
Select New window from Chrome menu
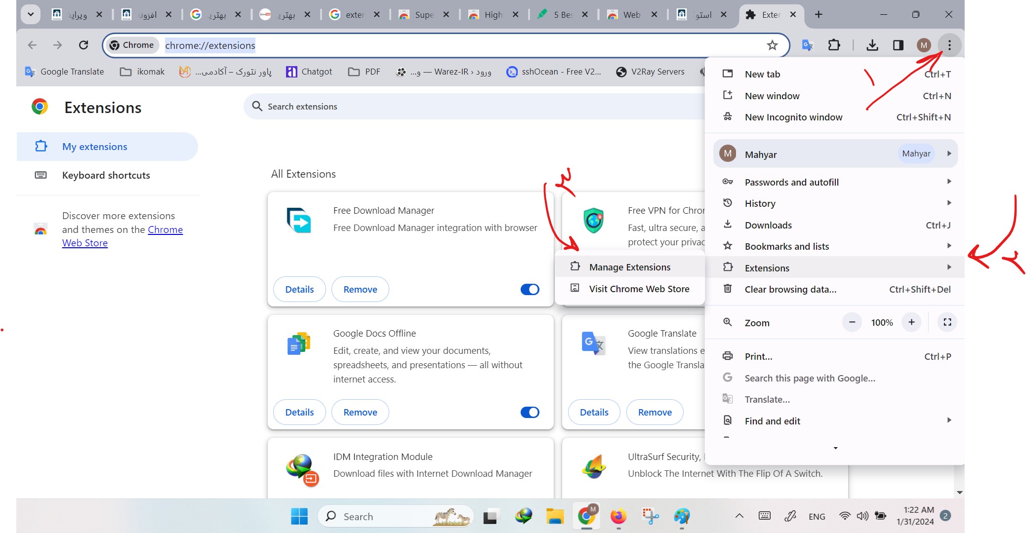pyautogui.click(x=835, y=96)
